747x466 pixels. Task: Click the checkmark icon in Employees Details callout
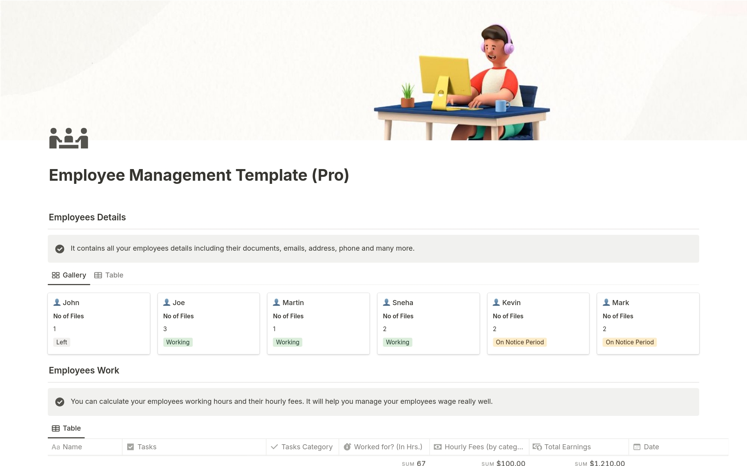tap(60, 249)
